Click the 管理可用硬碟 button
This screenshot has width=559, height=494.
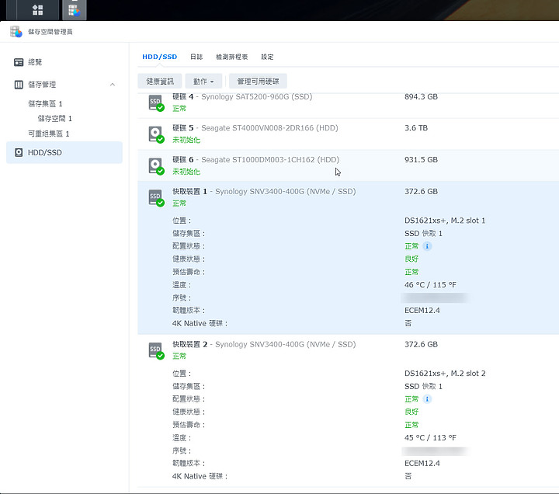click(x=258, y=82)
